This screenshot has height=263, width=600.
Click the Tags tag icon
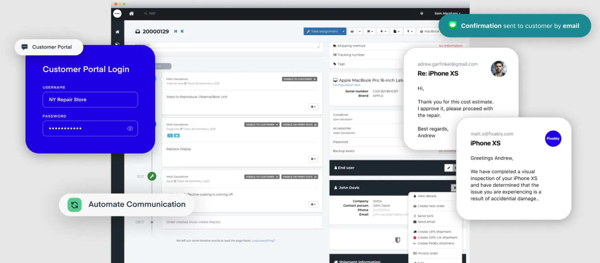(x=335, y=64)
